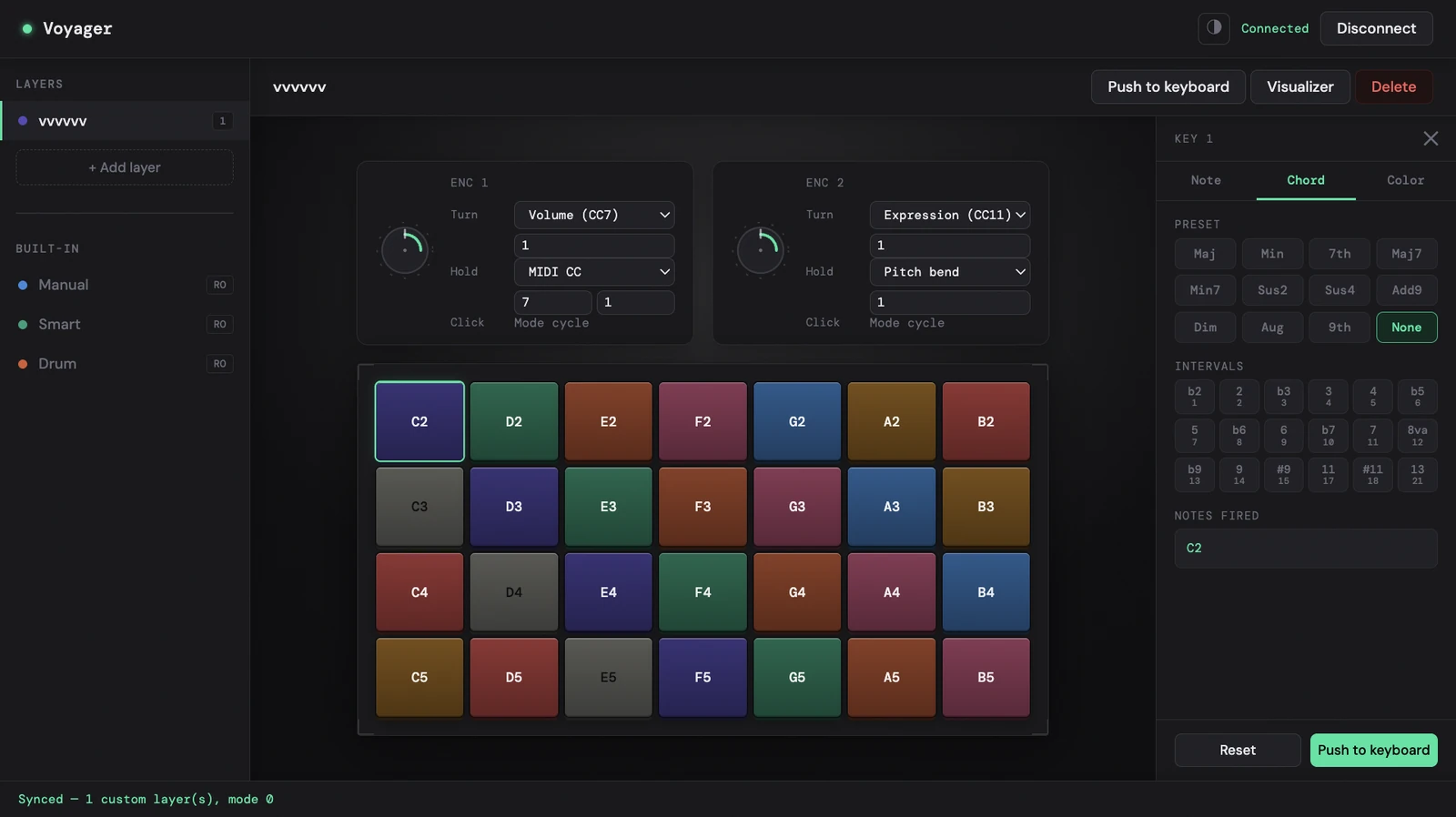Select the Aug chord preset
Image resolution: width=1456 pixels, height=817 pixels.
click(x=1272, y=328)
